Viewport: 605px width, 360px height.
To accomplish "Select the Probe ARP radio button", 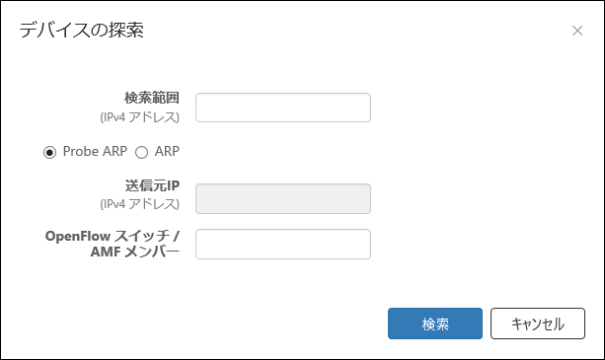I will coord(49,152).
